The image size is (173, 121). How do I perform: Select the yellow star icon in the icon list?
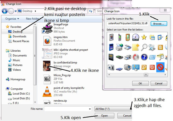(x=144, y=37)
